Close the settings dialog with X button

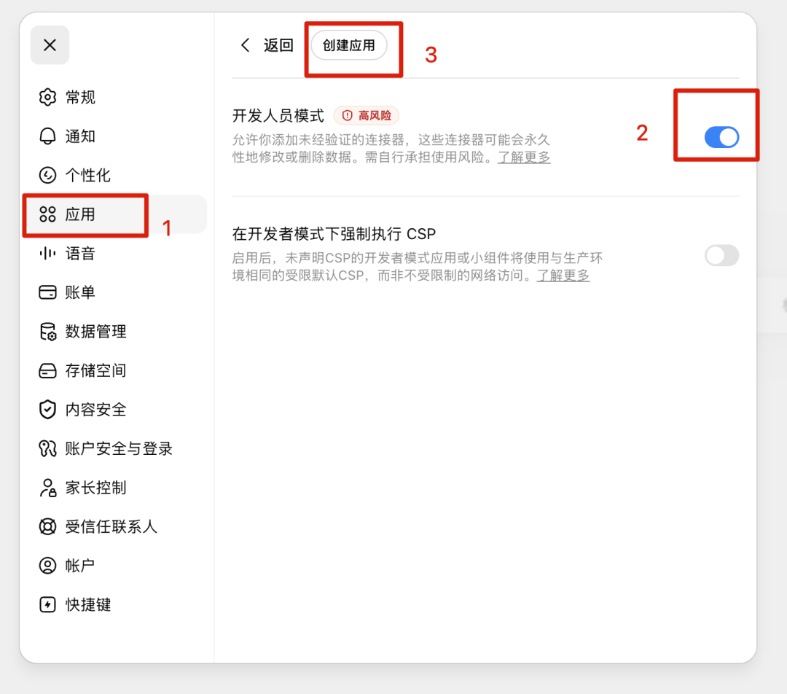50,45
